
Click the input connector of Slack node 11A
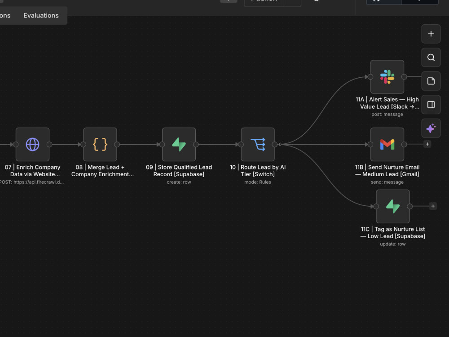point(370,77)
